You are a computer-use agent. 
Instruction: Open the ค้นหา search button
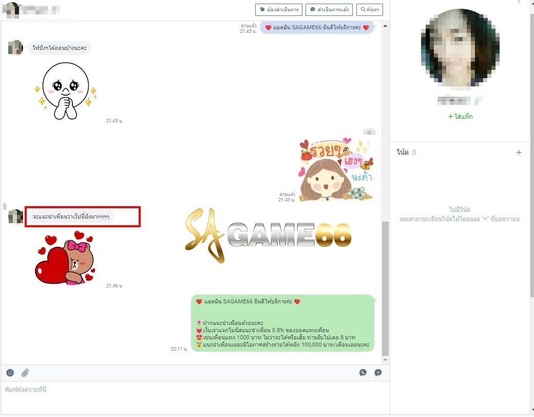[369, 9]
